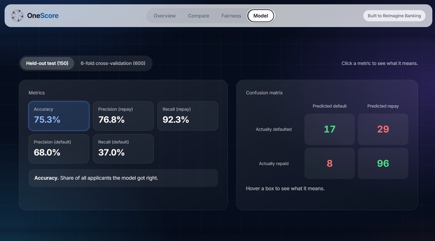Select the Accuracy 75.3% metric card
Screen dimensions: 435x241
point(59,116)
